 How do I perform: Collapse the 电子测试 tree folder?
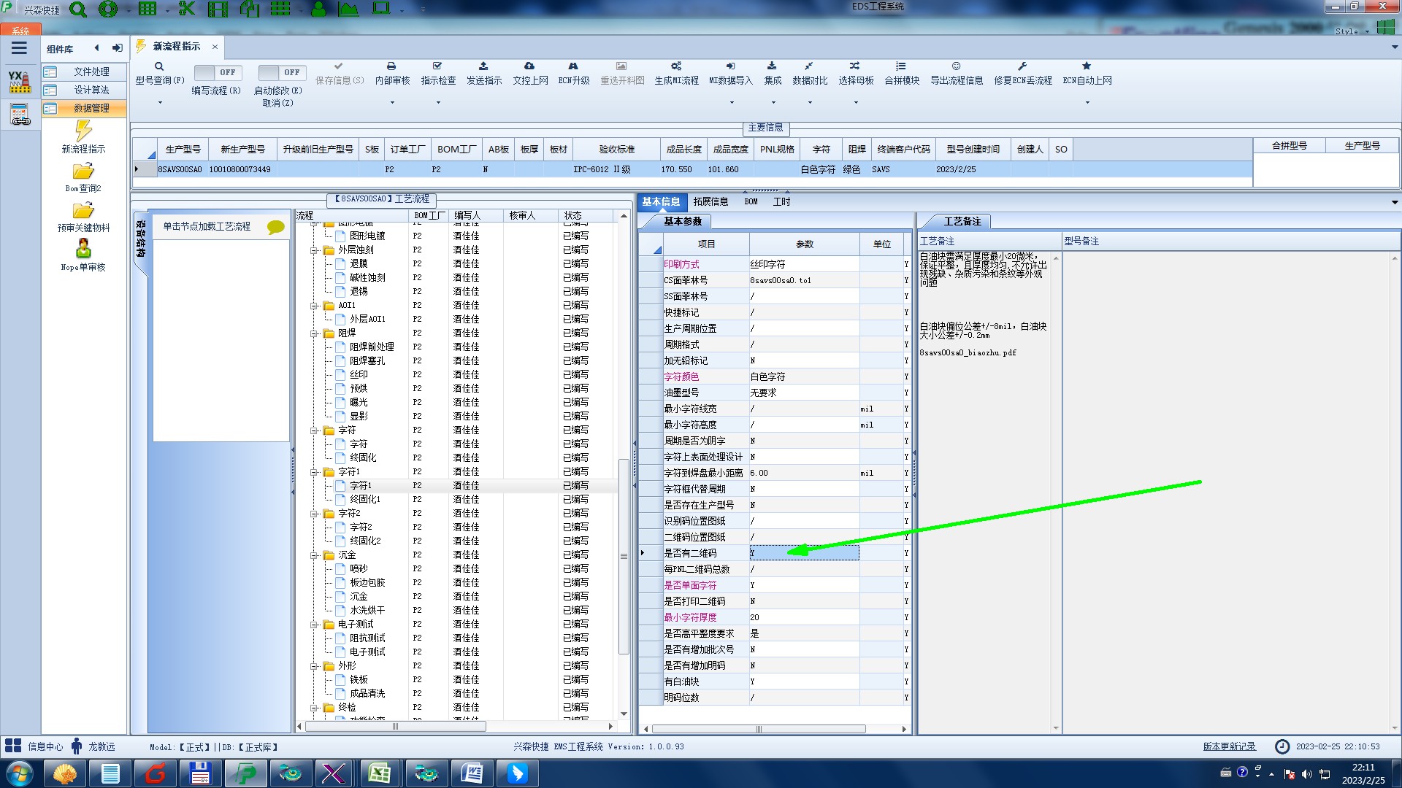click(x=315, y=625)
